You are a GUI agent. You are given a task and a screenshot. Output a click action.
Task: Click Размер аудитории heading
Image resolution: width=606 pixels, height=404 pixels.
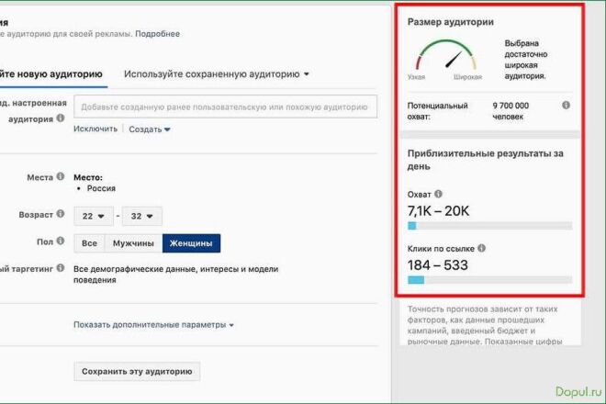coord(451,22)
